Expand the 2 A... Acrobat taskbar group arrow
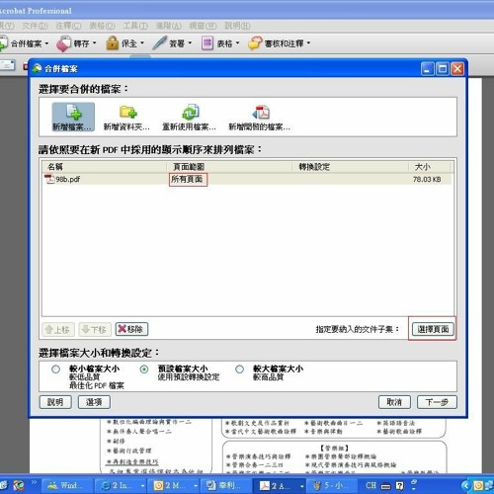Screen dimensions: 494x494 coord(302,486)
